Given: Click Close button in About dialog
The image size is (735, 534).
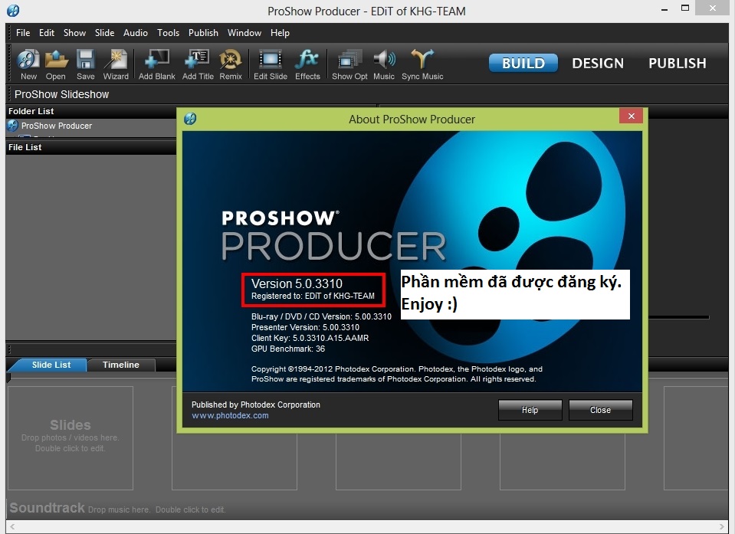Looking at the screenshot, I should pyautogui.click(x=600, y=410).
